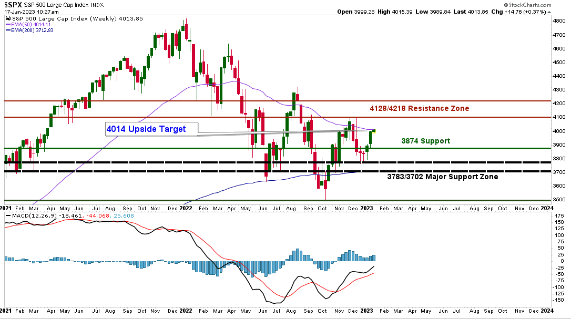
Task: Click the EMA(50) 4014.11 legend text
Action: click(31, 24)
